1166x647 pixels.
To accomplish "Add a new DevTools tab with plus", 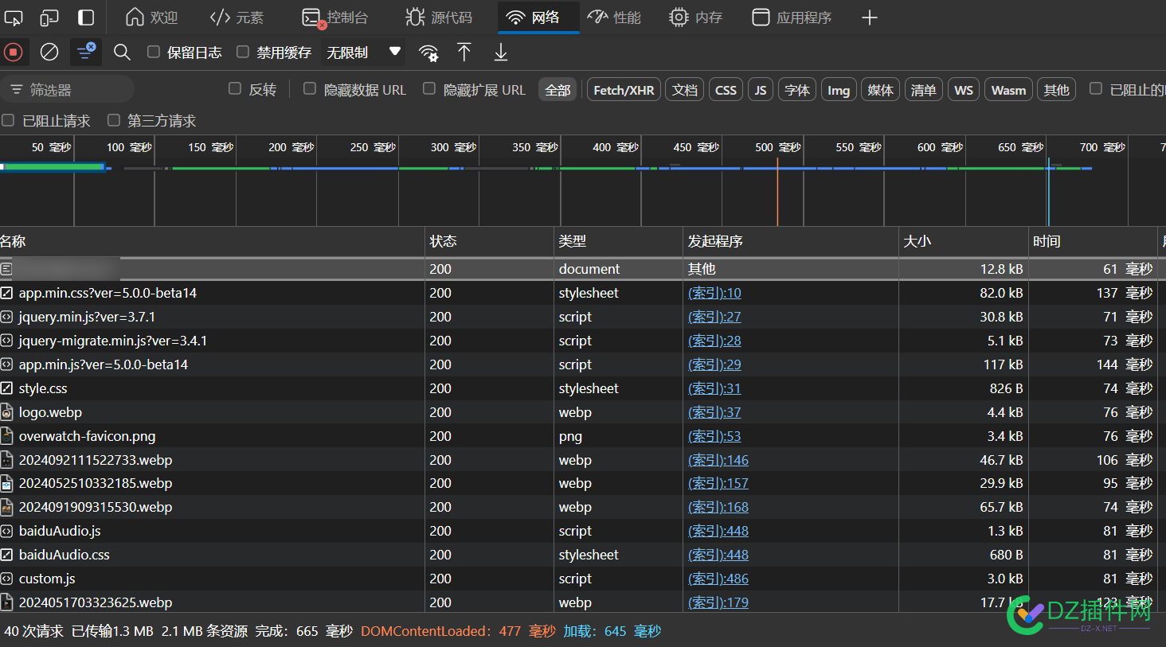I will point(870,18).
